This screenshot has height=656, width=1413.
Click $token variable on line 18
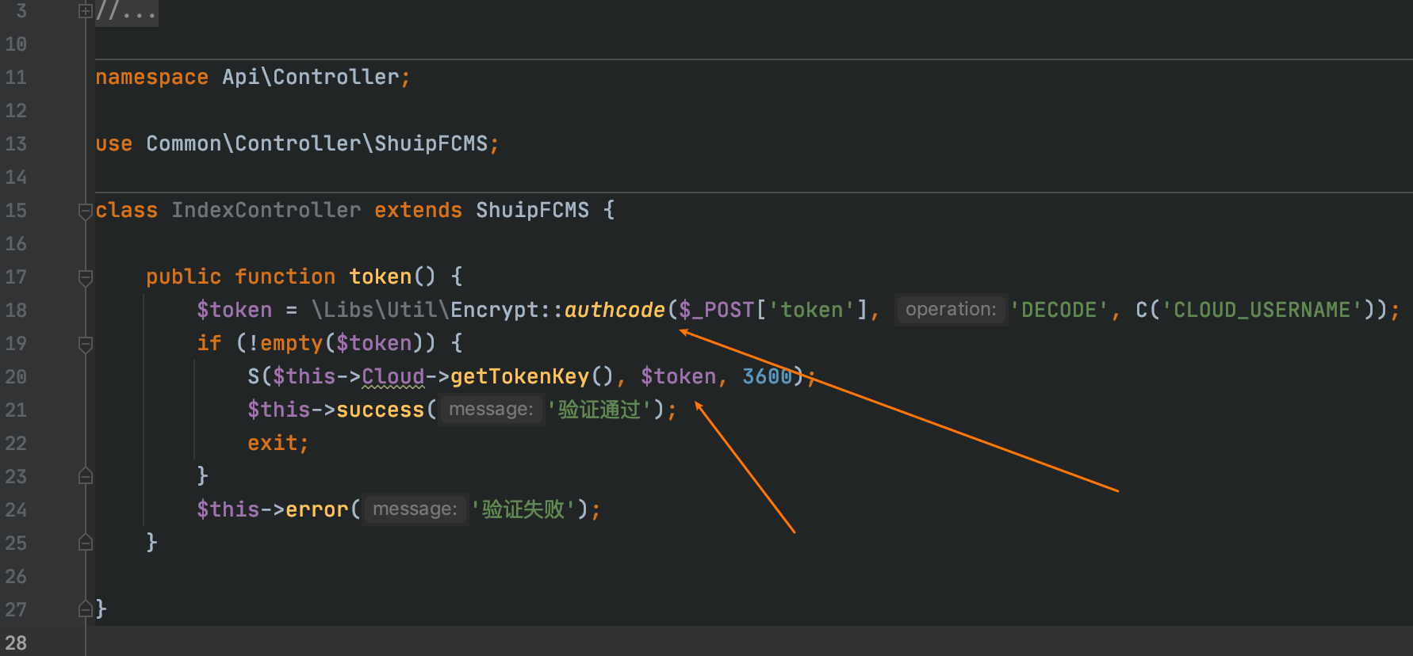point(234,310)
